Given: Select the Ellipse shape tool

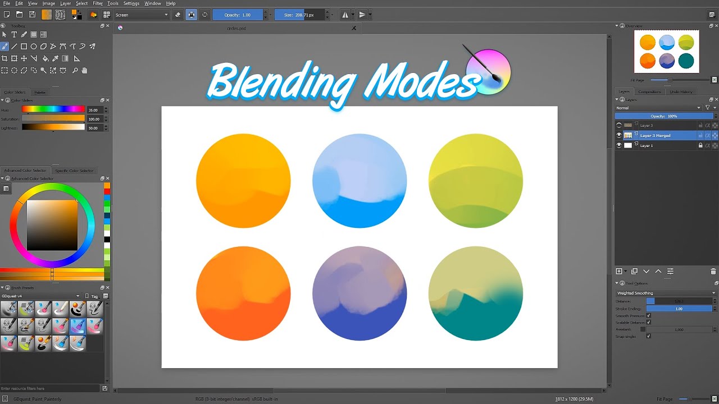Looking at the screenshot, I should [34, 47].
